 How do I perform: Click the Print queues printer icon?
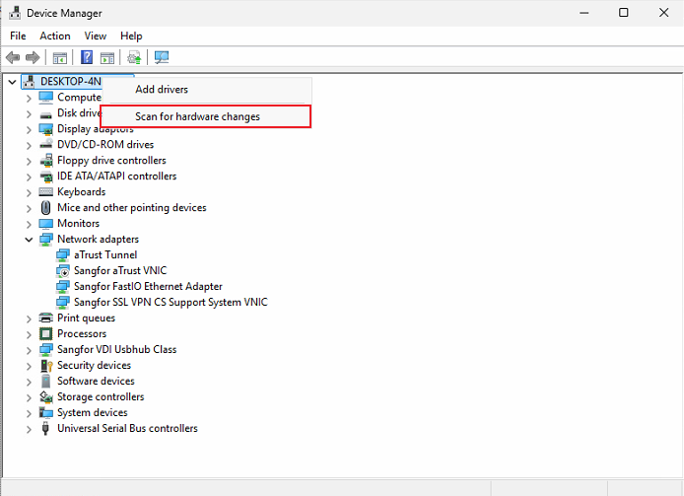click(x=46, y=319)
